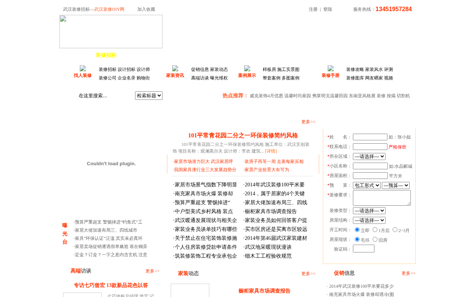The image size is (475, 297).
Task: Click the 验证码 input field
Action: (364, 249)
